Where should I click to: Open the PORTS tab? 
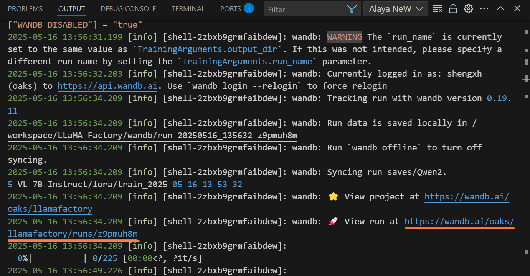(231, 8)
